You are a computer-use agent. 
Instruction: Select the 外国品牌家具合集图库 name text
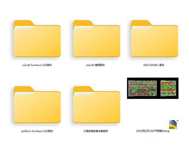click(x=96, y=131)
